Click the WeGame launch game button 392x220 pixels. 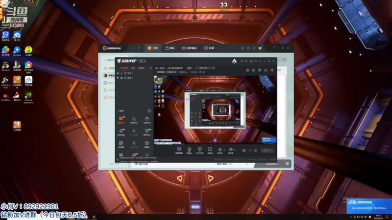click(272, 164)
